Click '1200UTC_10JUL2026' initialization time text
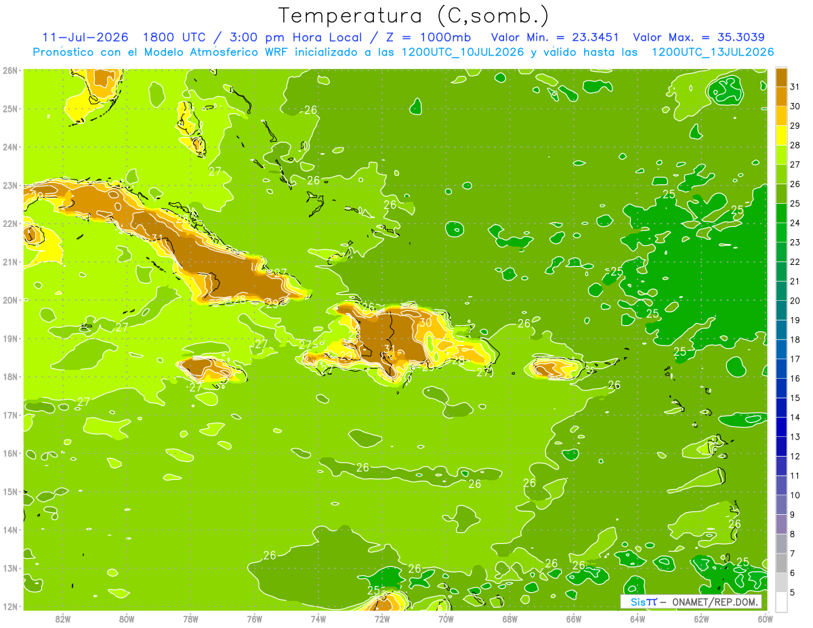 [x=463, y=52]
